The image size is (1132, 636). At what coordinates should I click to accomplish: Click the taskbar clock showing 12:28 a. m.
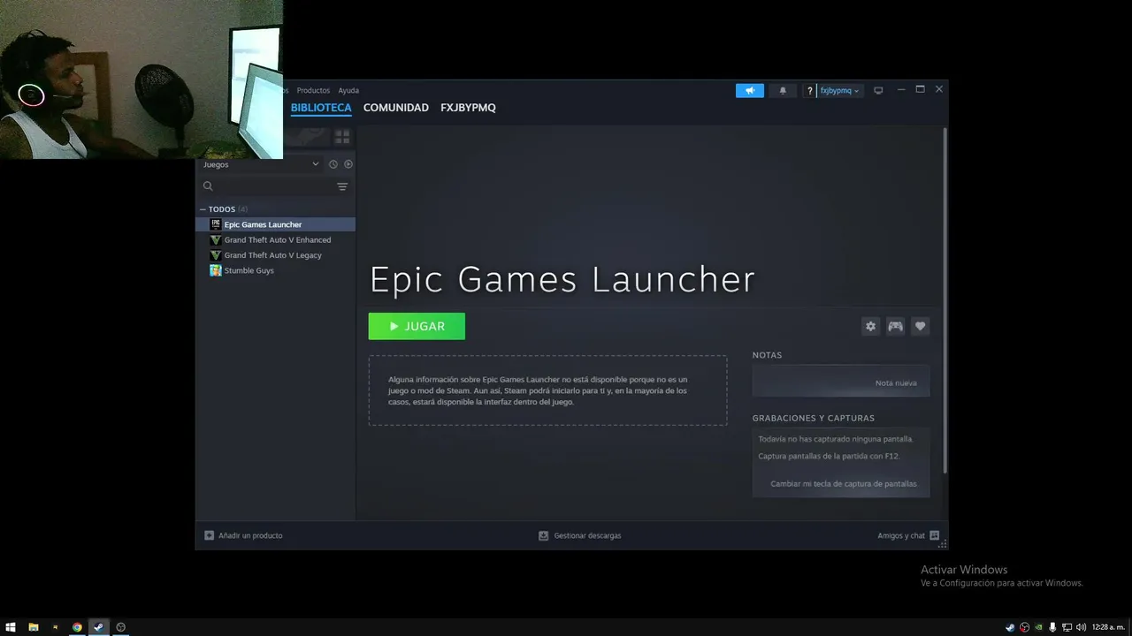[x=1108, y=627]
